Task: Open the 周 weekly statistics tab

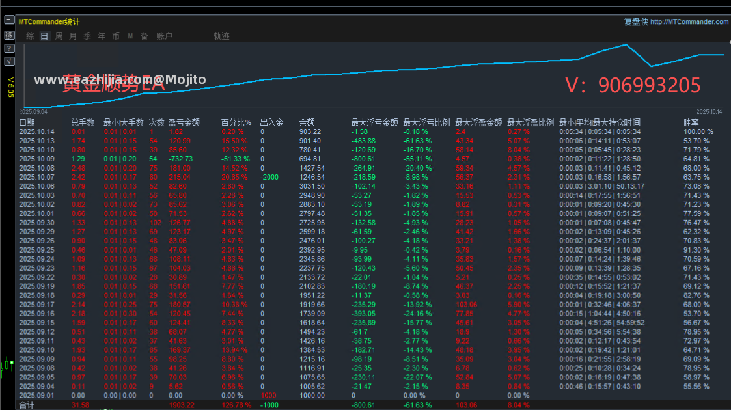Action: tap(59, 36)
